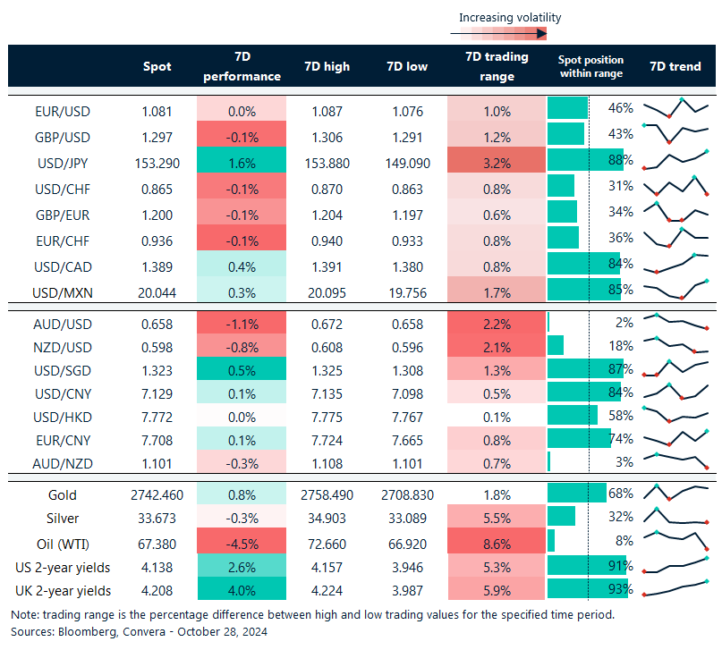The image size is (722, 650).
Task: Click the Oil (WTI) 8.6% trading range cell
Action: coord(497,542)
